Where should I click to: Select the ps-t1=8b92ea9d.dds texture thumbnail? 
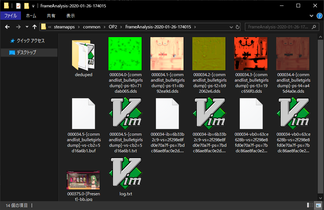[167, 54]
